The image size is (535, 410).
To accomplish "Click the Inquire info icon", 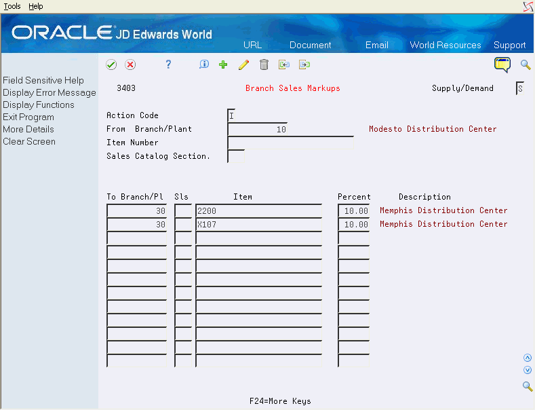I will [x=204, y=64].
